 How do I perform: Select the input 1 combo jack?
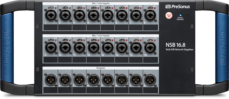click(51, 15)
